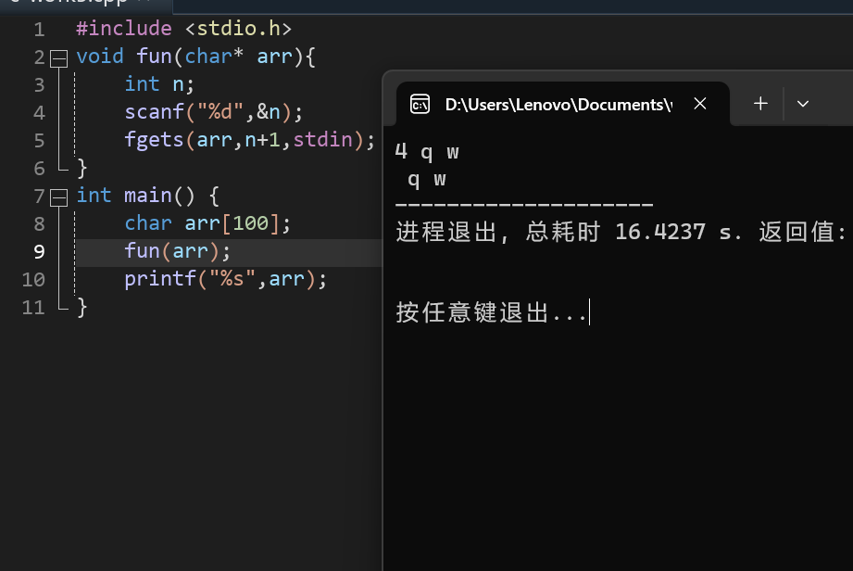Open the terminal new-tab dropdown menu
Screen dimensions: 853x571
click(802, 104)
